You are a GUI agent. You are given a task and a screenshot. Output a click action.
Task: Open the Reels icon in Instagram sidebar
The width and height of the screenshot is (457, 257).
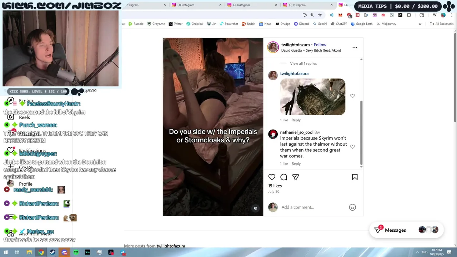pyautogui.click(x=11, y=117)
